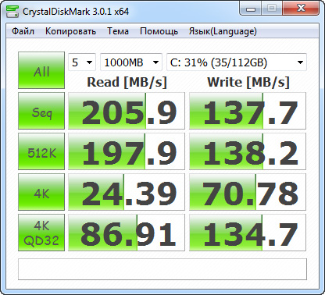Screen dimensions: 325x295
Task: Open the 1000MB test size dropdown
Action: pyautogui.click(x=131, y=62)
